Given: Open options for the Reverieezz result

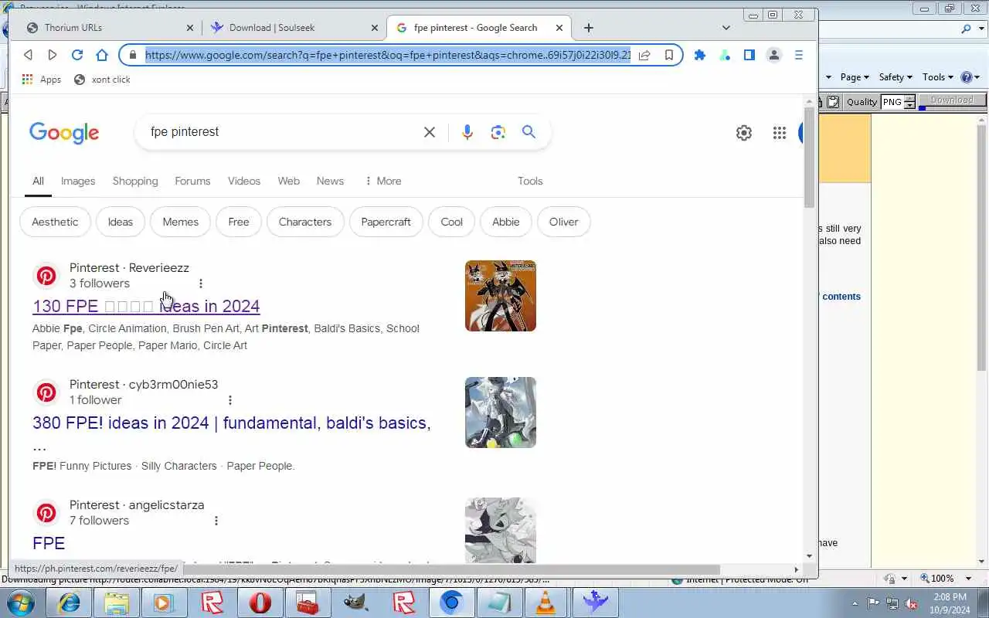Looking at the screenshot, I should [201, 284].
